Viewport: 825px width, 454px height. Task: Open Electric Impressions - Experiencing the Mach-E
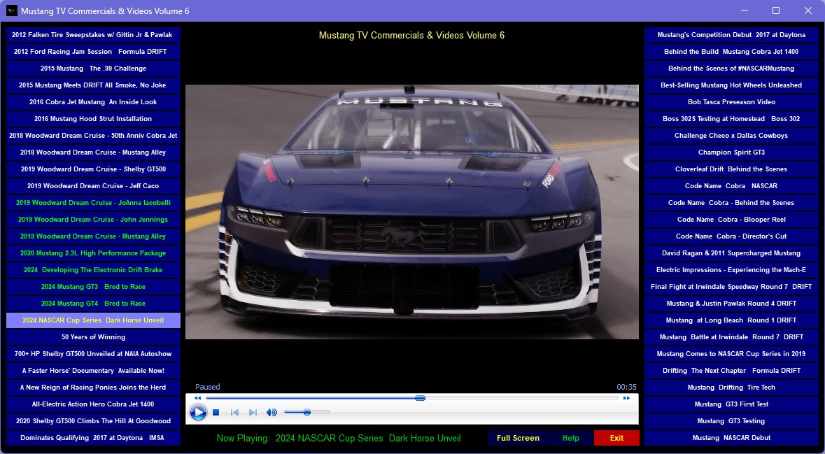(731, 270)
